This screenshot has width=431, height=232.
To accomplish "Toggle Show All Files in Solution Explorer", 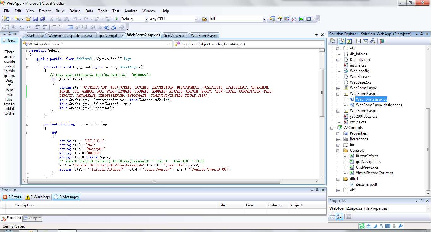I will [342, 41].
